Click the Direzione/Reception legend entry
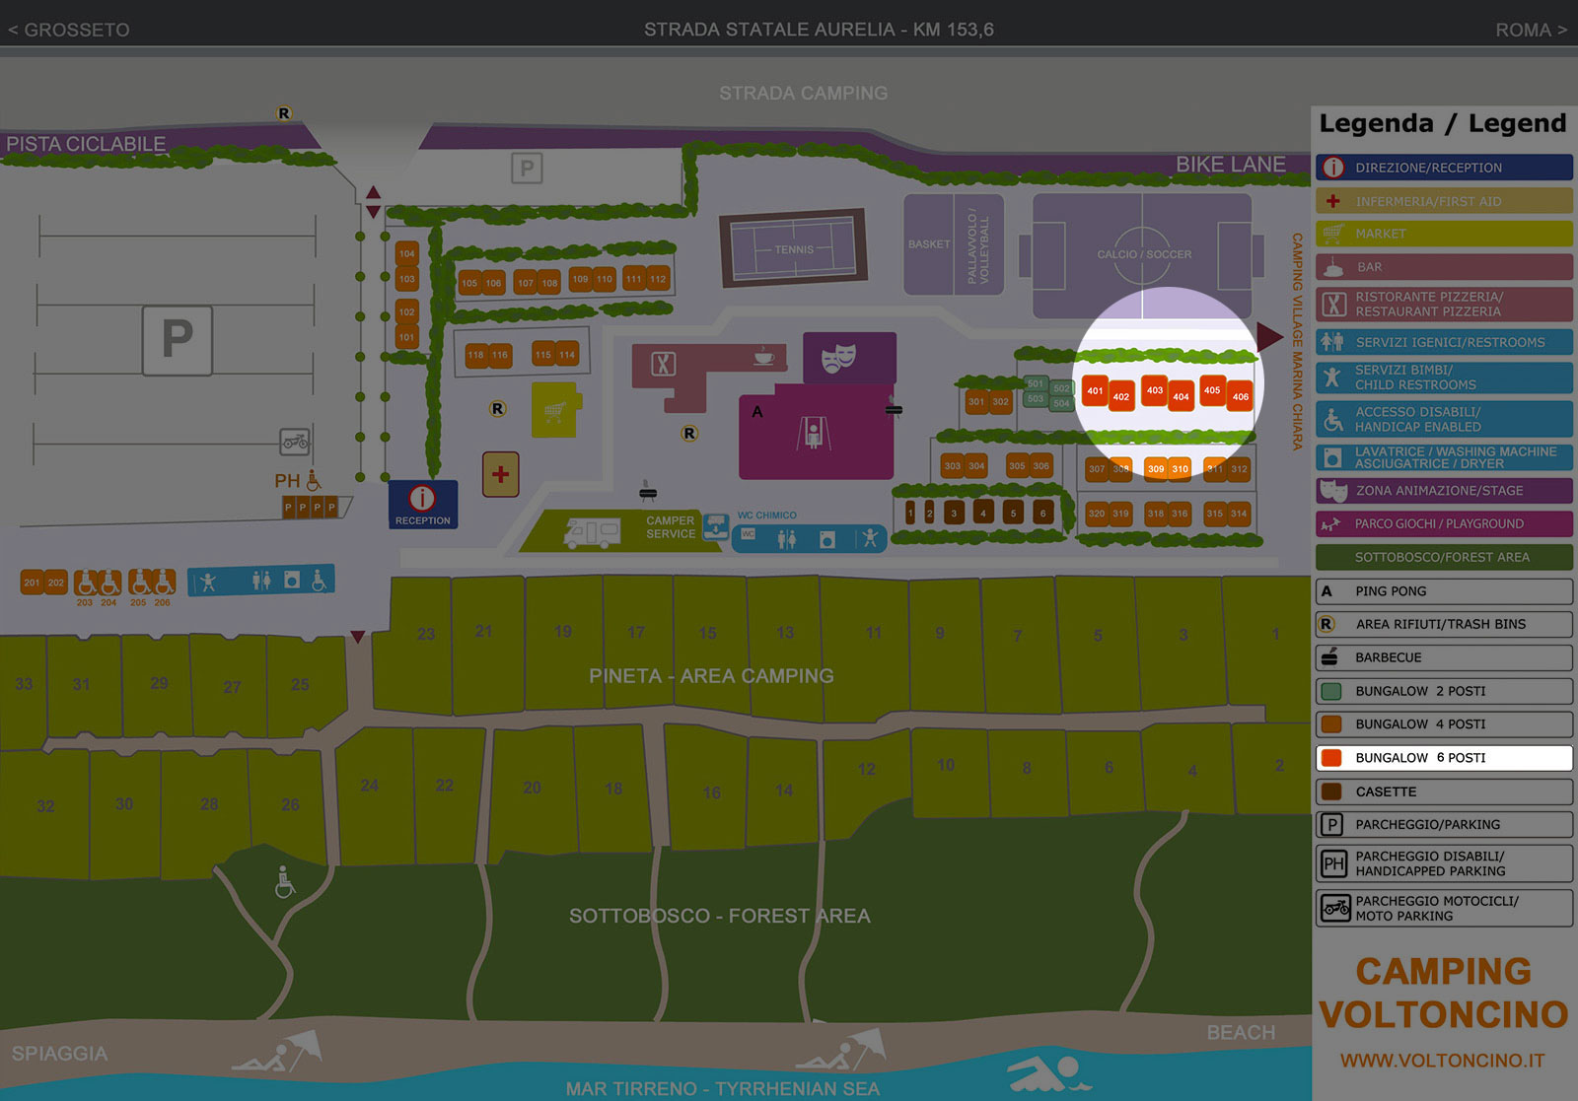Screen dimensions: 1578x1101 tap(1444, 168)
